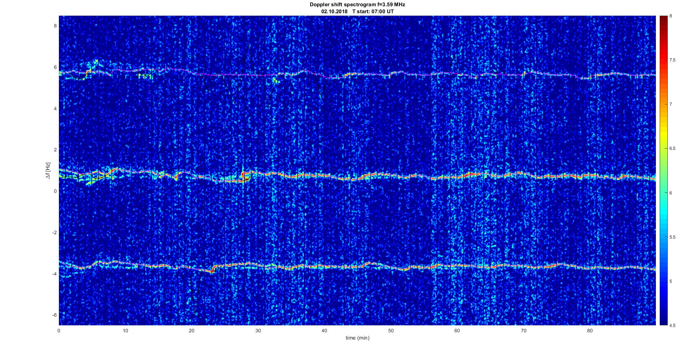Click the colorbar tick label '7.5'
The width and height of the screenshot is (697, 349).
673,60
